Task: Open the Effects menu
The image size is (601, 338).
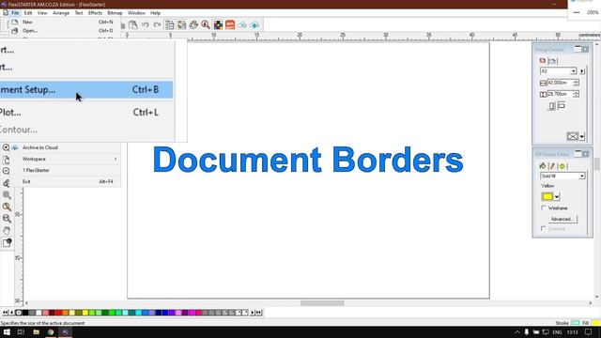Action: pos(95,13)
